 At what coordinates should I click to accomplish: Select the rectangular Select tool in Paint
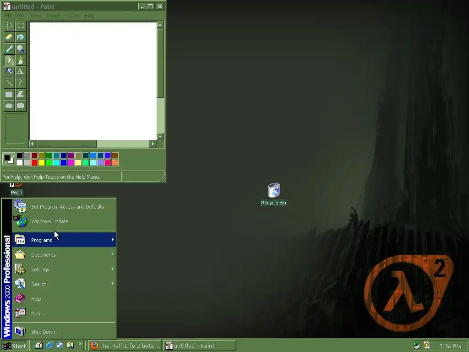(x=20, y=26)
